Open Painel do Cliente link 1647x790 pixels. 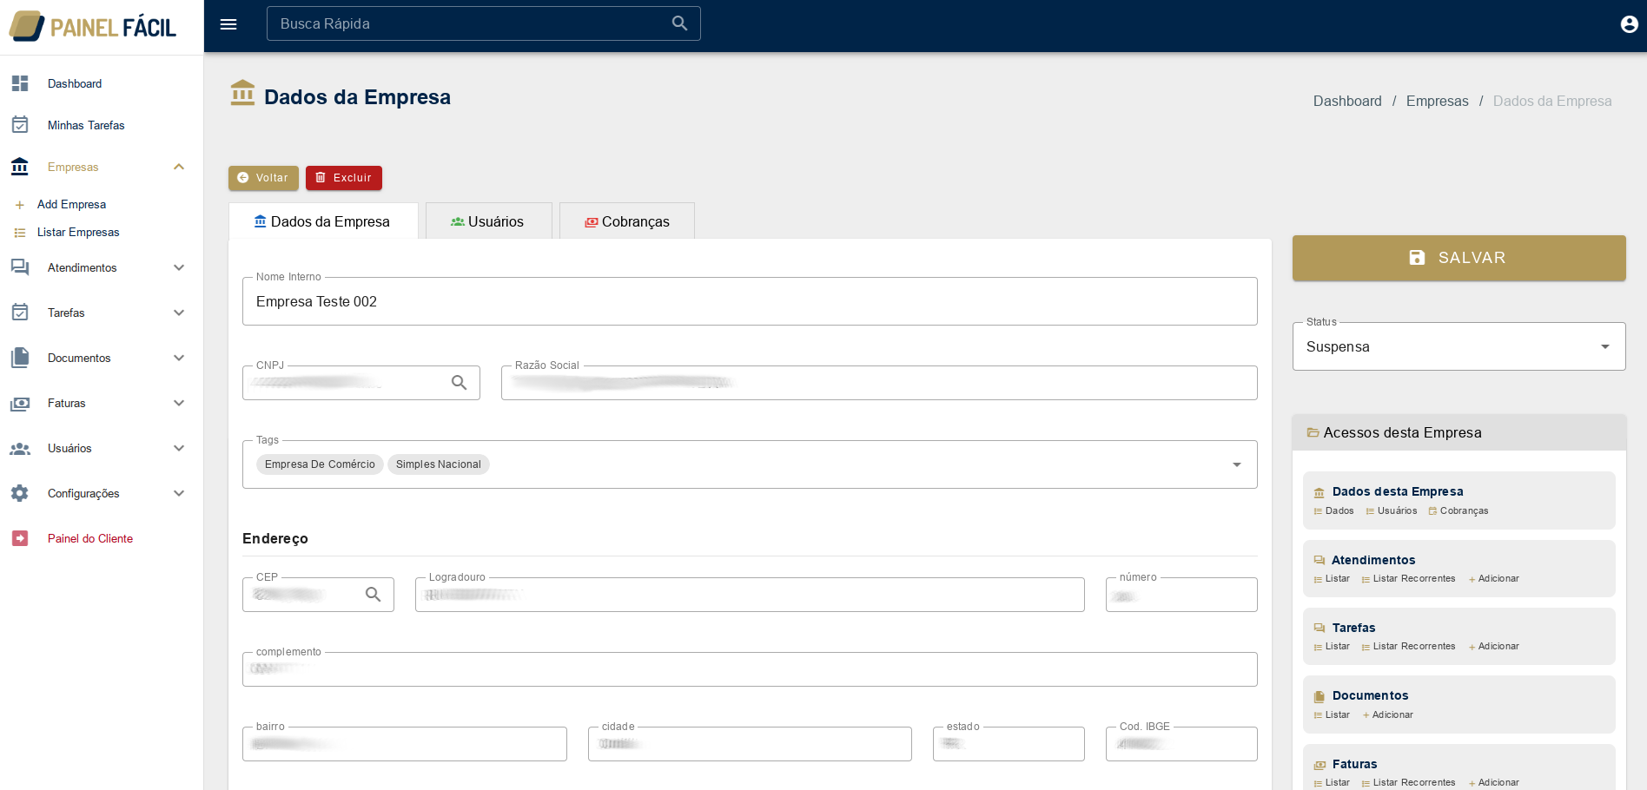pos(90,538)
